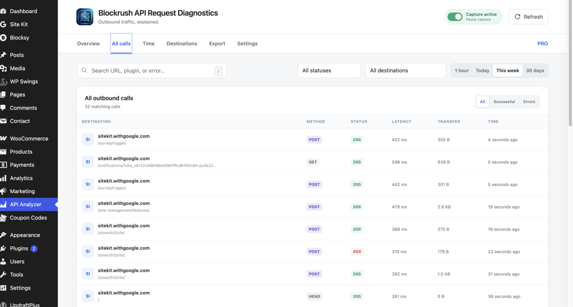Click the Analytics bar chart icon
This screenshot has height=307, width=573.
pos(3,178)
